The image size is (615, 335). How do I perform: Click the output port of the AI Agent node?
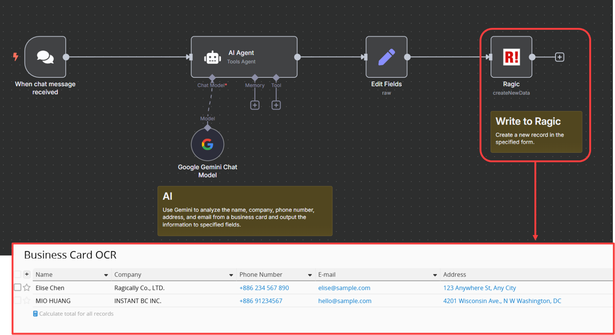pos(297,57)
